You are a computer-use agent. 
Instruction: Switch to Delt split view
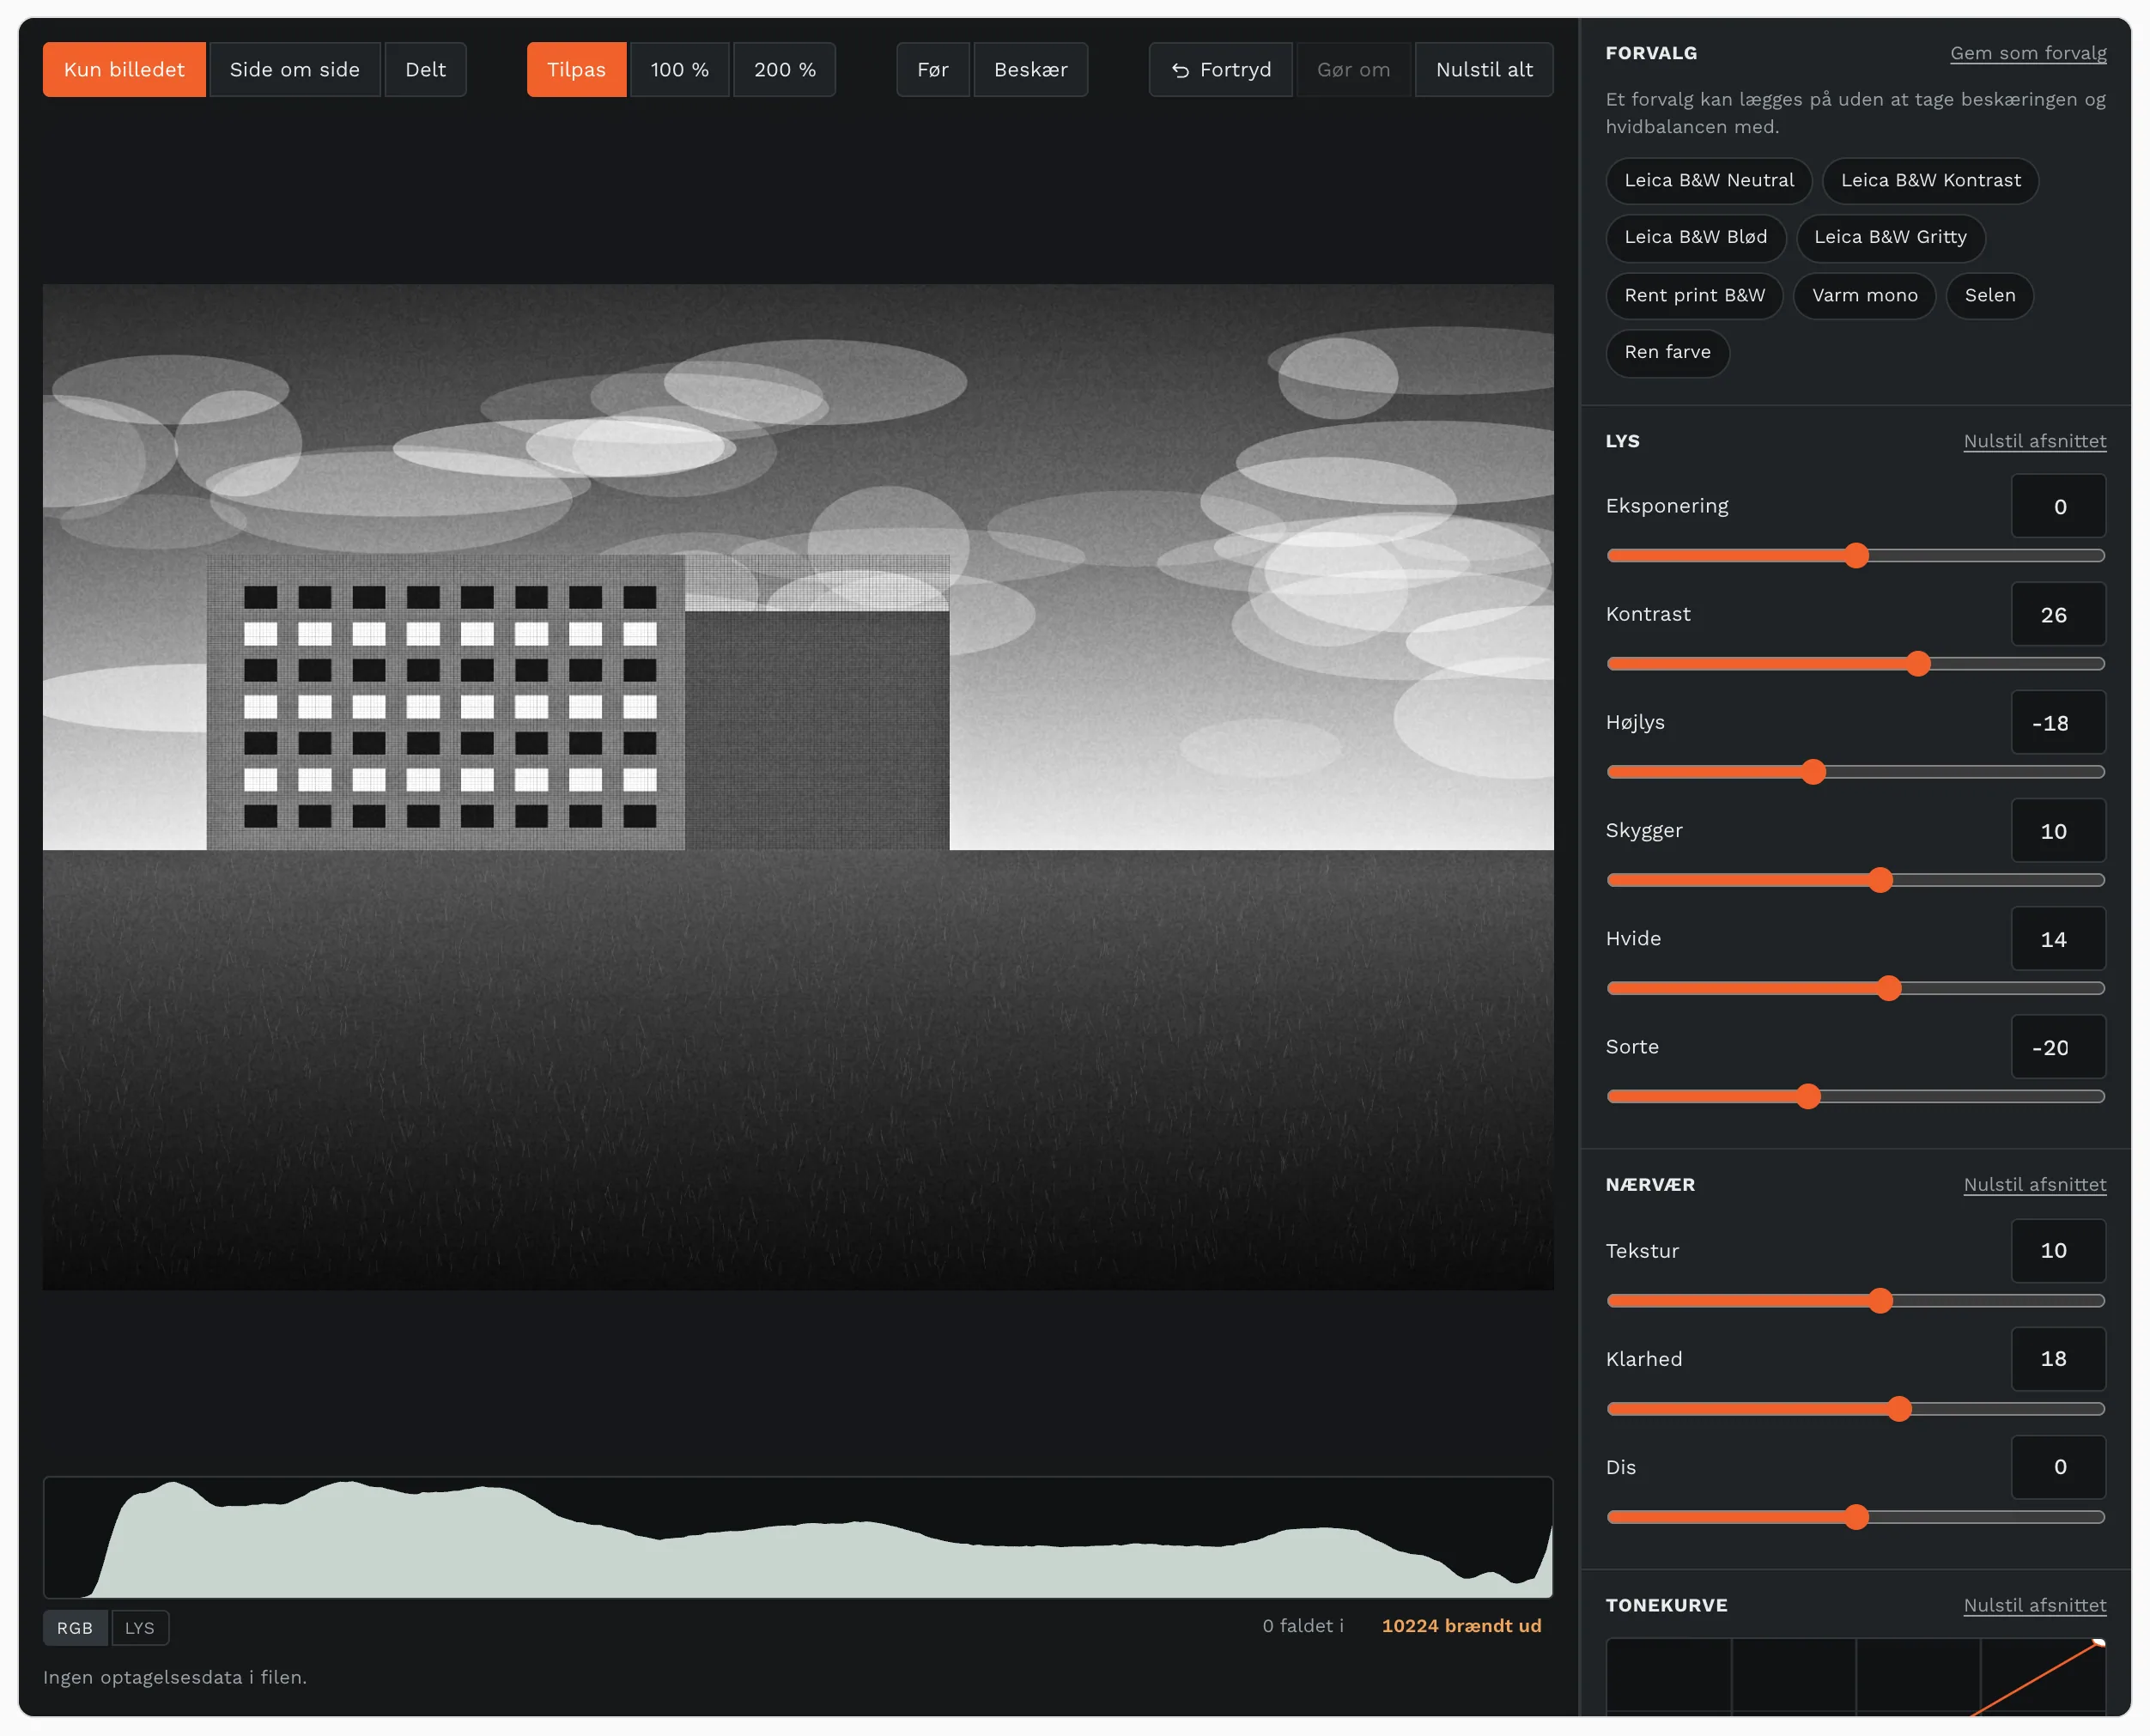[x=425, y=69]
